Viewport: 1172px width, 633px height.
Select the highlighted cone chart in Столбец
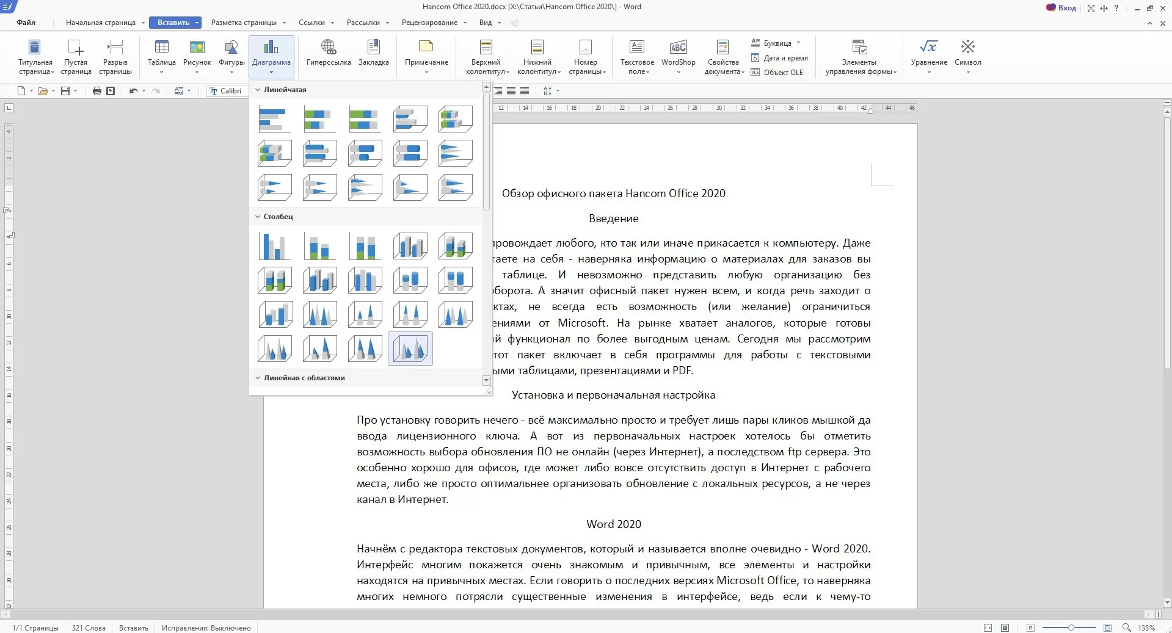tap(410, 349)
